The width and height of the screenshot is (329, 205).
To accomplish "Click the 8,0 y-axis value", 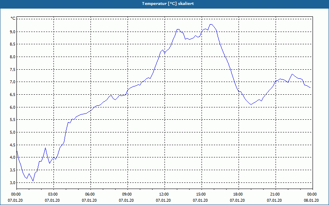I will (x=13, y=57).
